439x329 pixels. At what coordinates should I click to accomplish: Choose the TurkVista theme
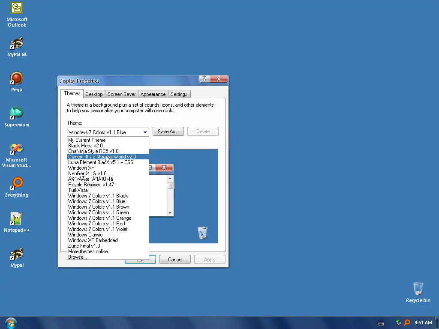click(108, 190)
